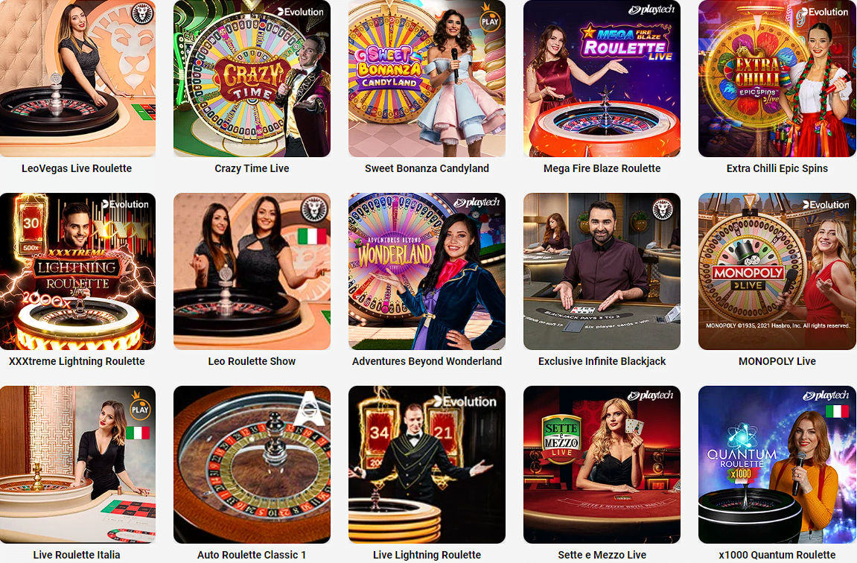Click the PLAY badge on Sweet Bonanza Candyland
Image resolution: width=857 pixels, height=563 pixels.
490,22
